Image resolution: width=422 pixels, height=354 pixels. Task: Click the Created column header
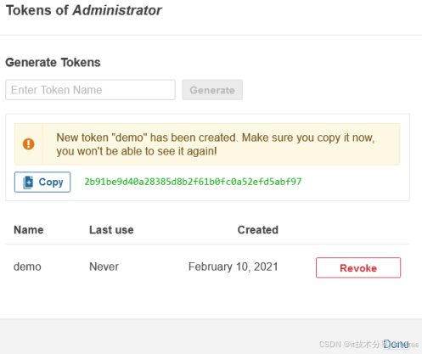(258, 230)
